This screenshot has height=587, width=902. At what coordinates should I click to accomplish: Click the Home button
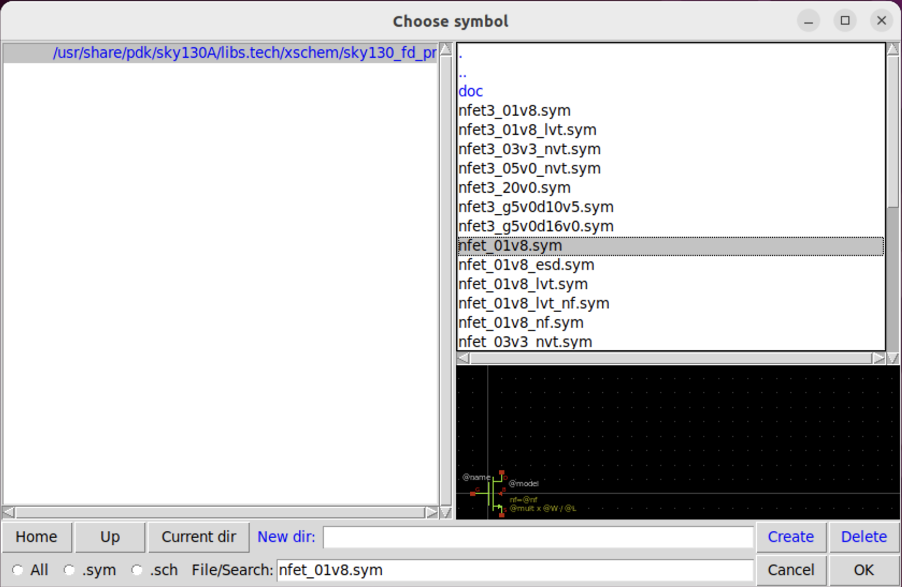[36, 537]
